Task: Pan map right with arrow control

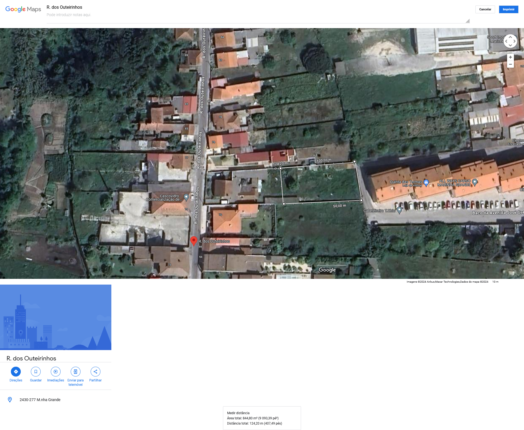Action: pos(515,41)
